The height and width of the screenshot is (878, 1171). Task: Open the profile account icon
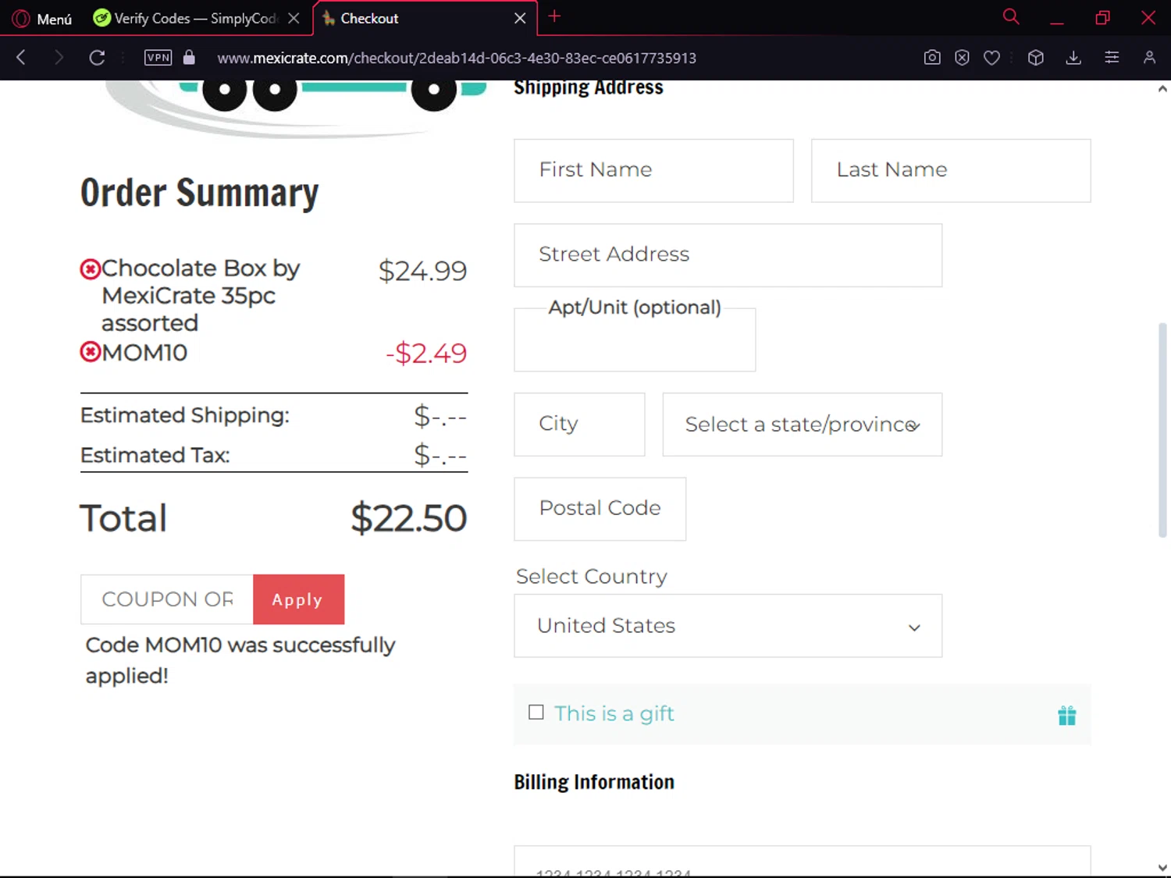1149,57
